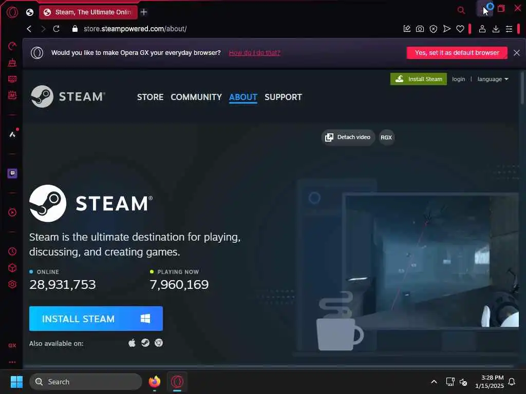Click the Portal video preview
Viewport: 526px width, 394px height.
(432, 261)
